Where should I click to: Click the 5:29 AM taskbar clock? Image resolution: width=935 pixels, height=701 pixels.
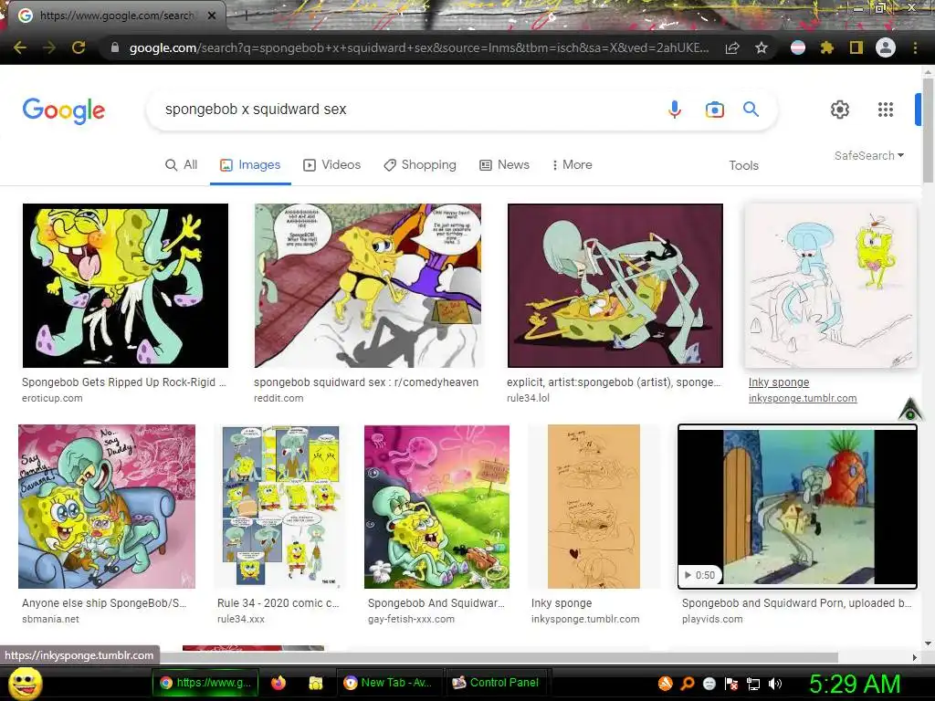(855, 684)
